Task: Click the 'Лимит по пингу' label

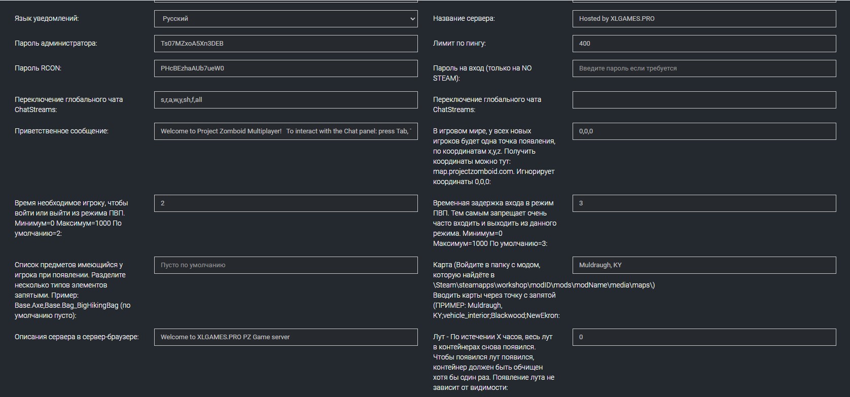Action: [x=459, y=44]
